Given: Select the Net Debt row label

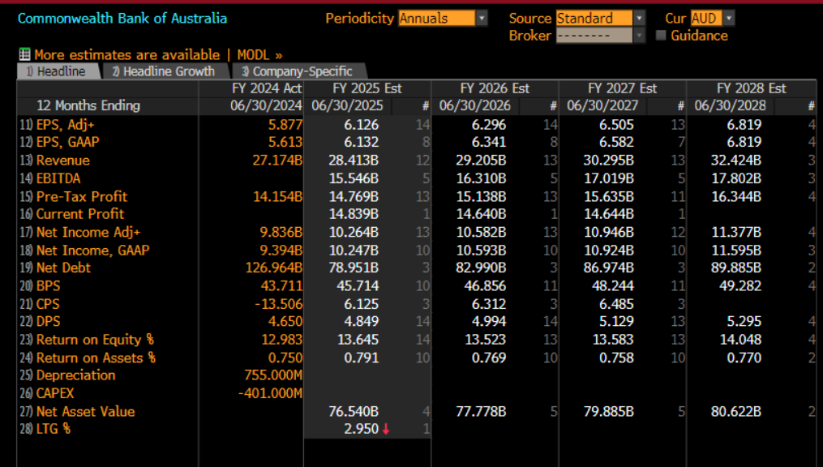Looking at the screenshot, I should pos(63,268).
